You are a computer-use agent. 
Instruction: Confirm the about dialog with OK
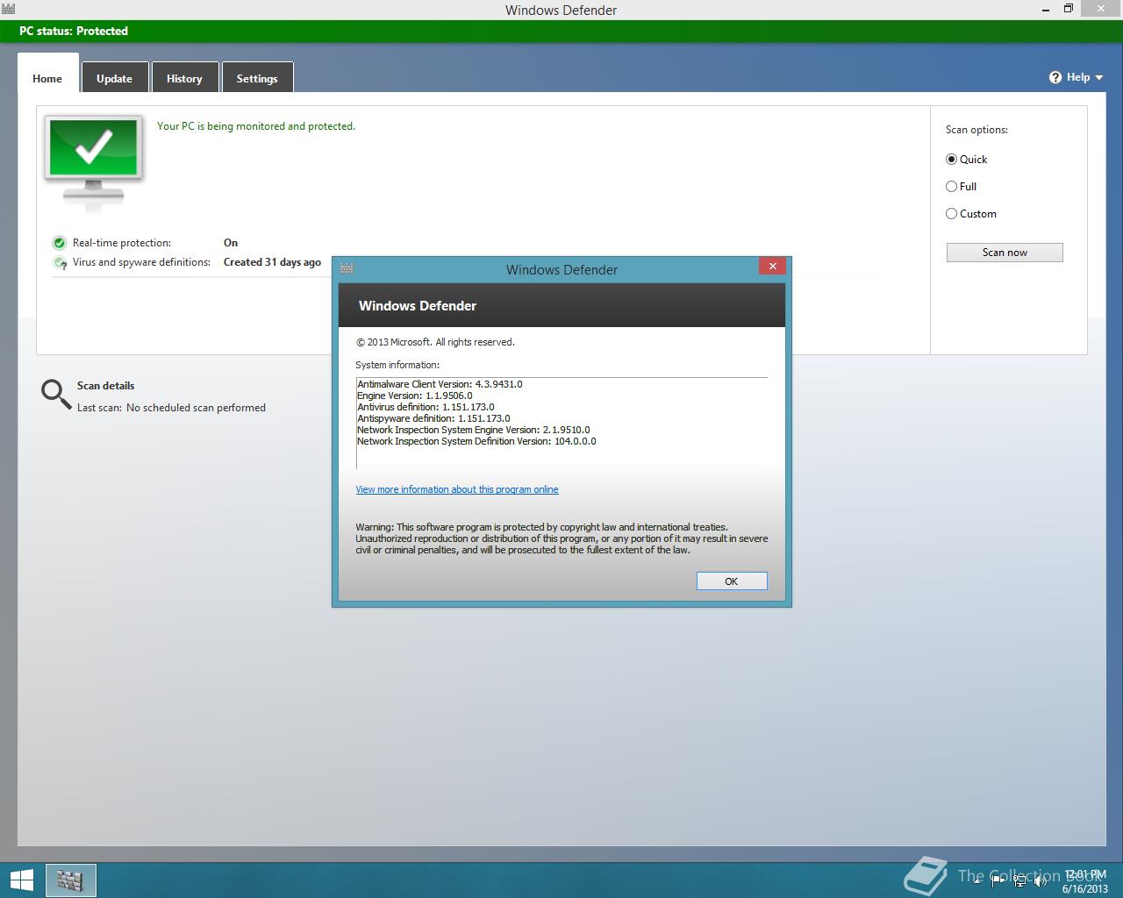tap(732, 581)
